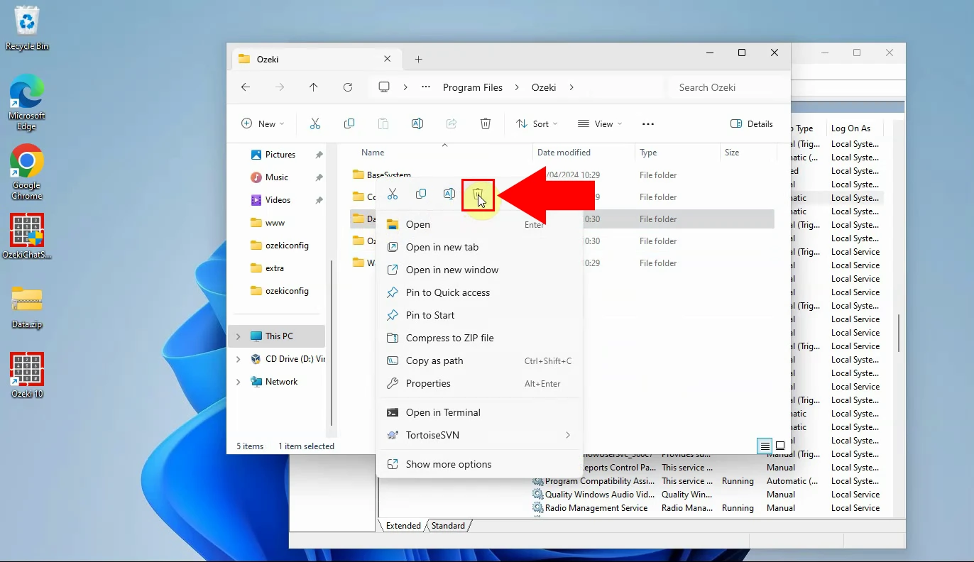Screen dimensions: 974x562
Task: Click Copy icon in Explorer toolbar
Action: (349, 123)
